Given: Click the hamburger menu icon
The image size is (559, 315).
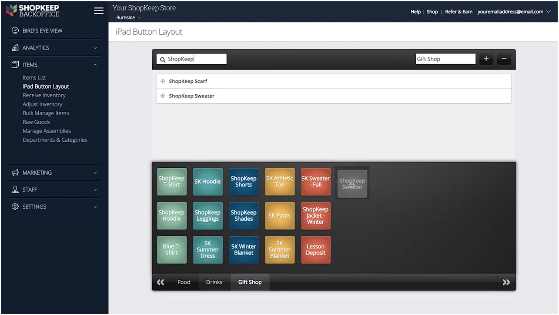Looking at the screenshot, I should click(99, 10).
